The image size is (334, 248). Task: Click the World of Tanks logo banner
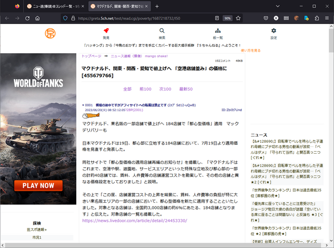pos(38,78)
